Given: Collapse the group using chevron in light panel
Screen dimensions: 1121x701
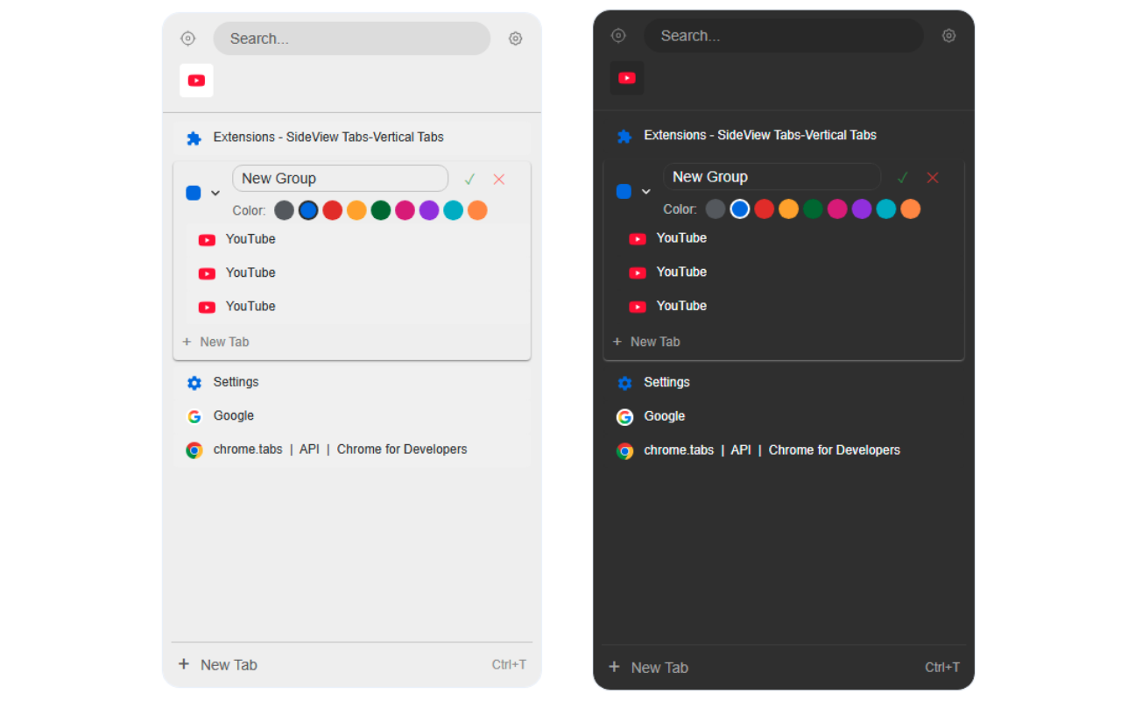Looking at the screenshot, I should tap(215, 193).
